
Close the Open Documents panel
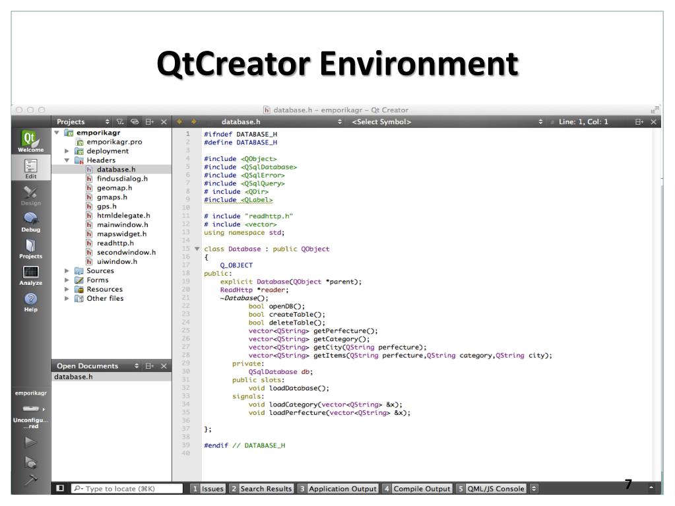click(x=164, y=366)
